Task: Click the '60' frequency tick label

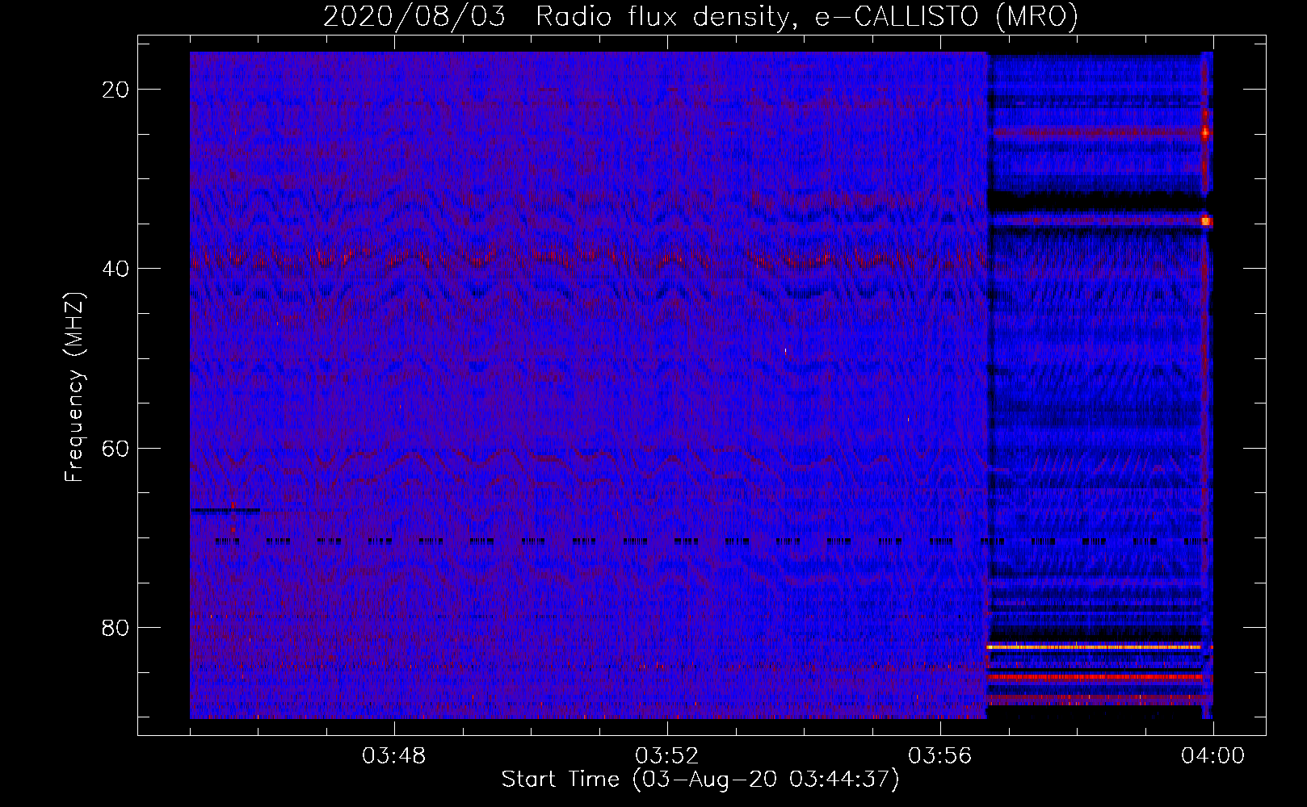Action: pyautogui.click(x=116, y=448)
